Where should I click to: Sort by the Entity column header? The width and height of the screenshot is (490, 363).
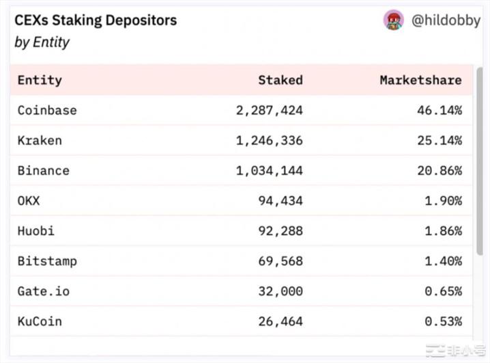pyautogui.click(x=40, y=80)
